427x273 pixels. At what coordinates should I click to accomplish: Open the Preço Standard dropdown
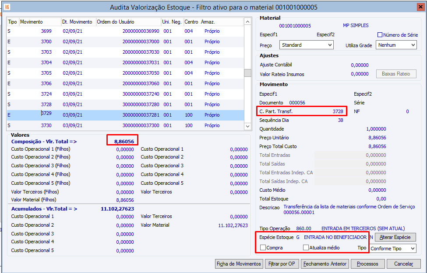(307, 45)
